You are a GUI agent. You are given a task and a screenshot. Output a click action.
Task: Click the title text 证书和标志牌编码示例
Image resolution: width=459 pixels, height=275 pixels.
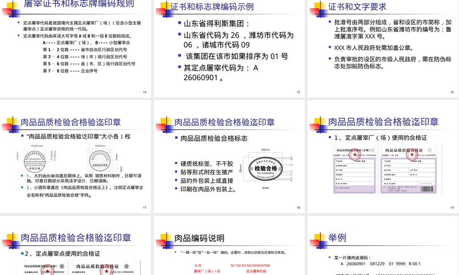click(212, 7)
